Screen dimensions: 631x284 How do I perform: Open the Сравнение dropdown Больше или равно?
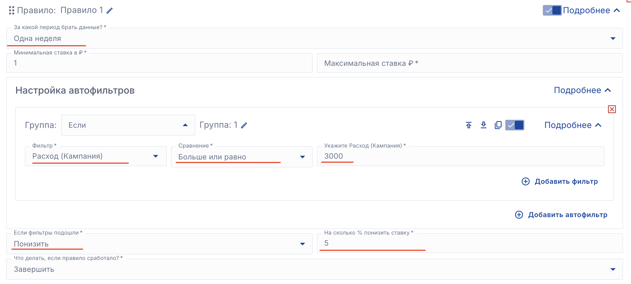tap(241, 157)
